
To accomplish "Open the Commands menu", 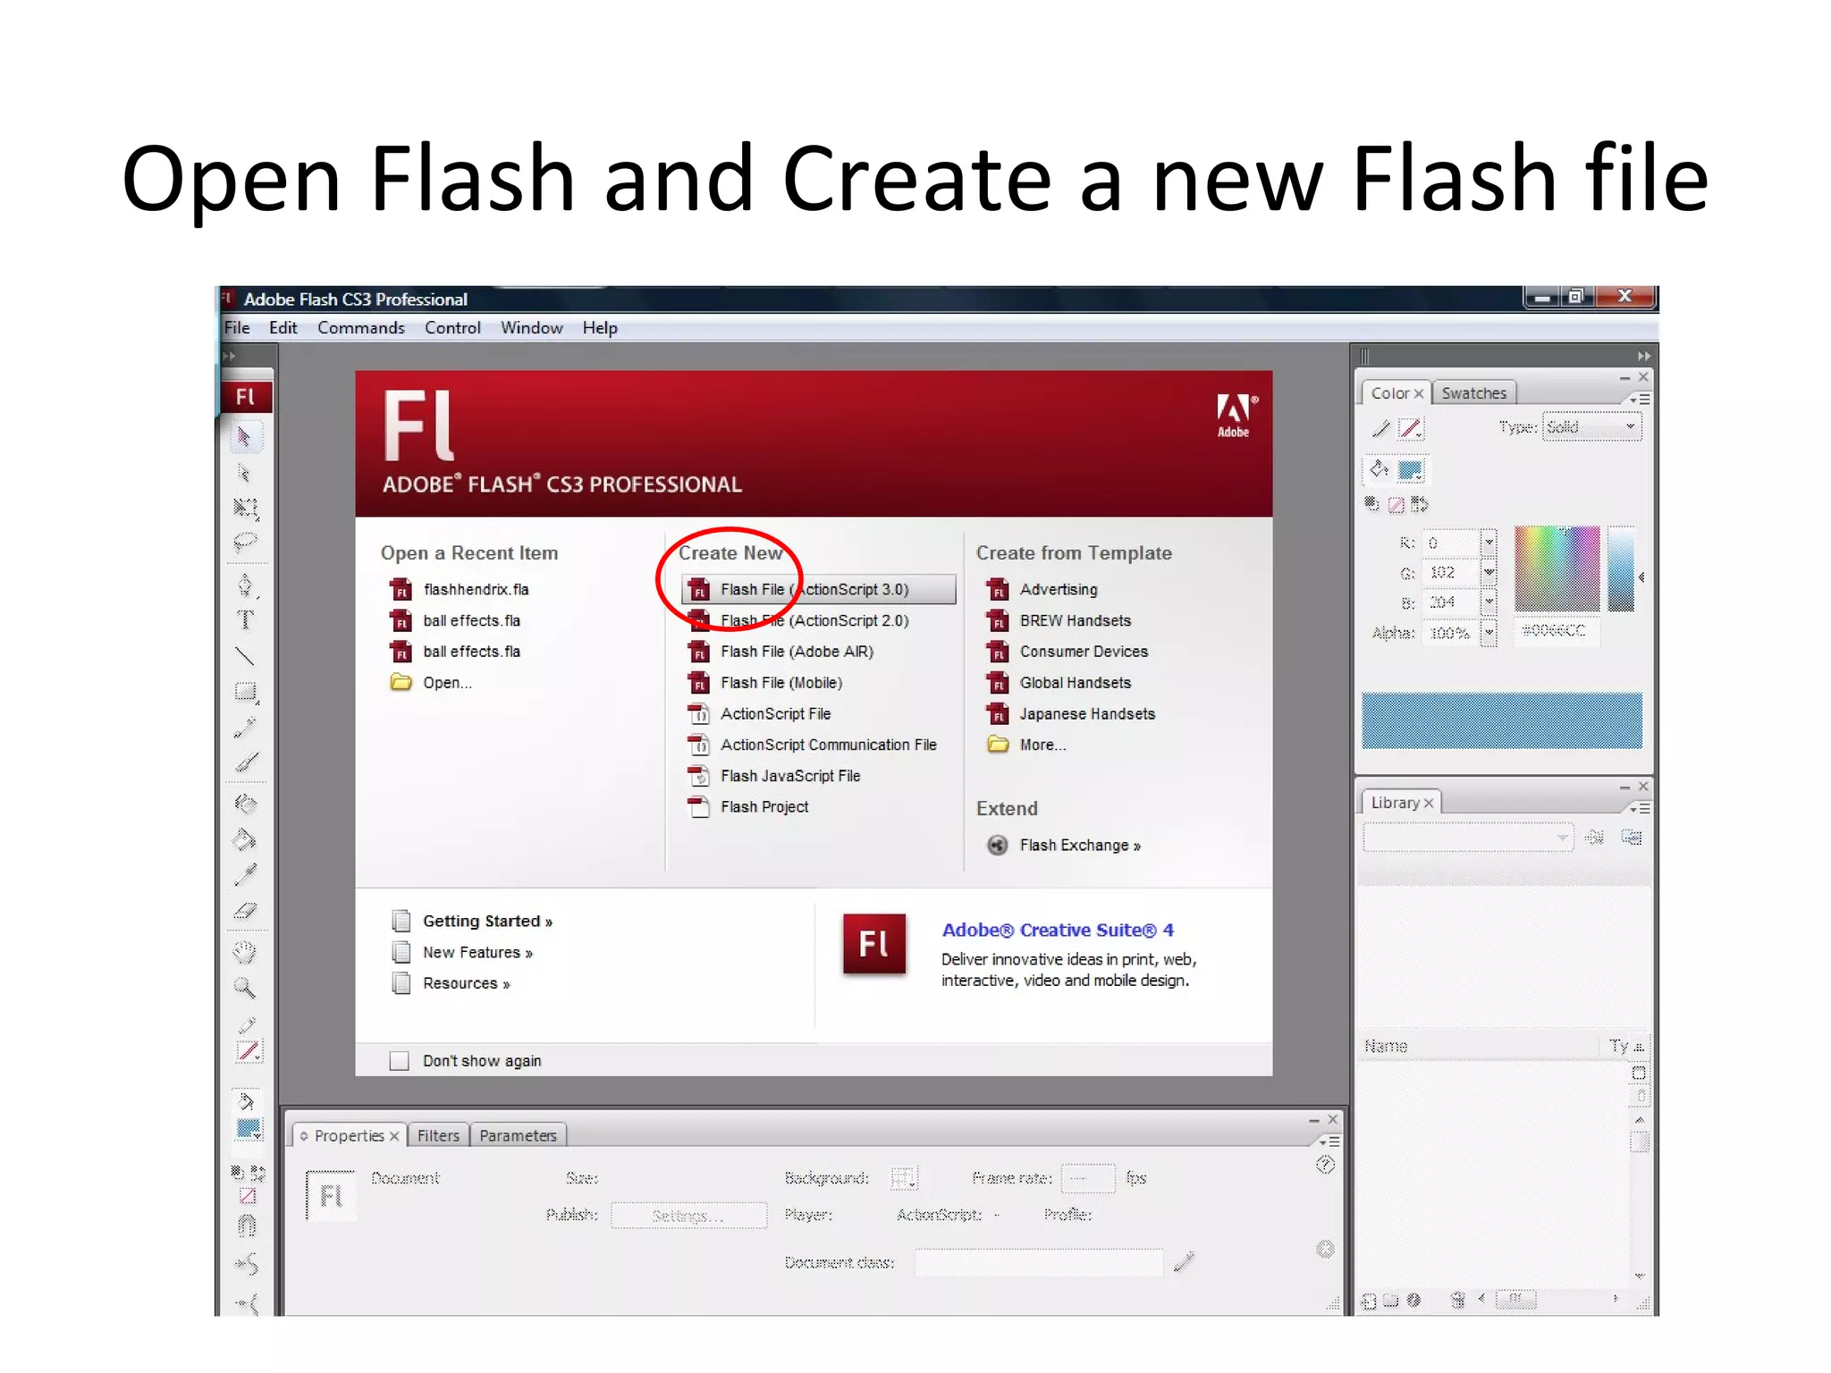I will pos(360,328).
